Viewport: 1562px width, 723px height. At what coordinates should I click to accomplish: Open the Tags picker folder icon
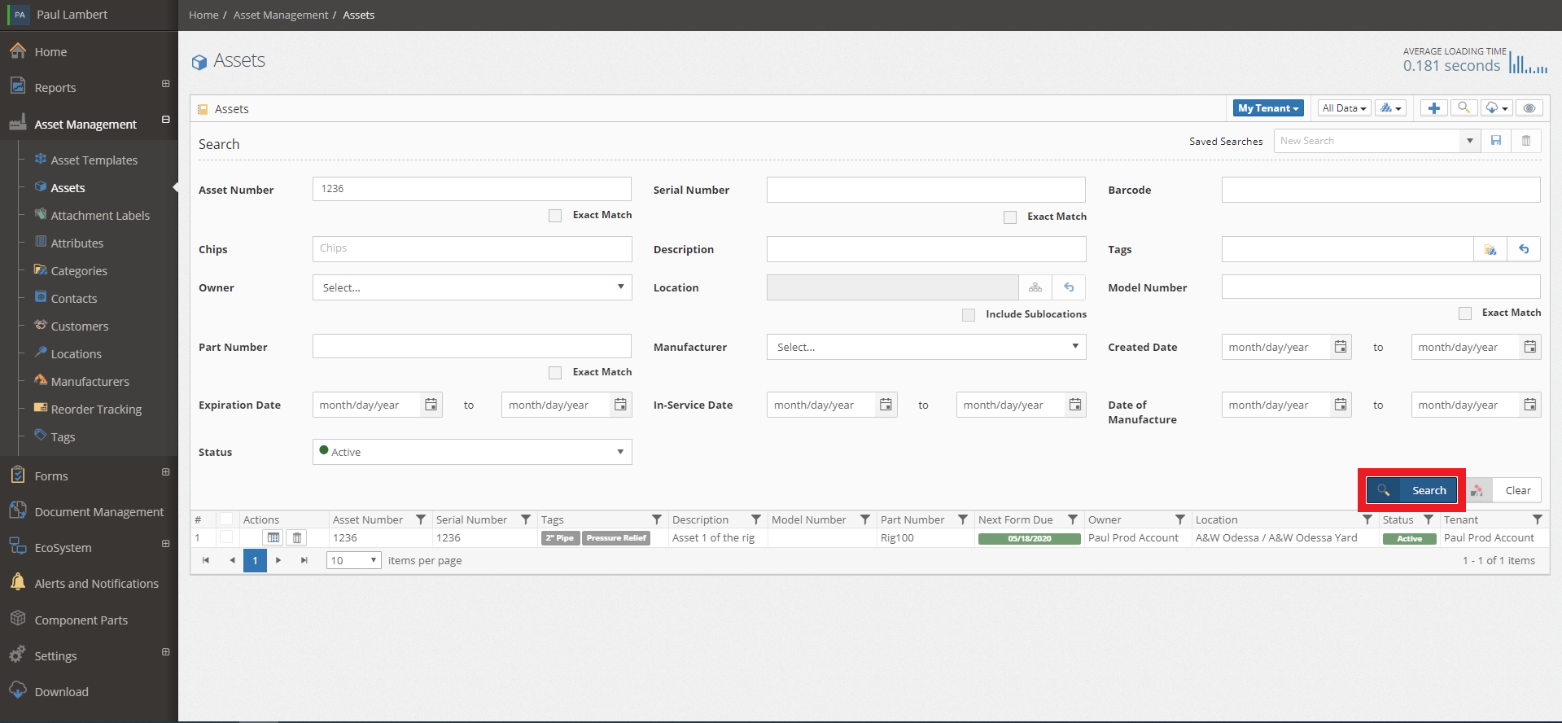pos(1490,250)
